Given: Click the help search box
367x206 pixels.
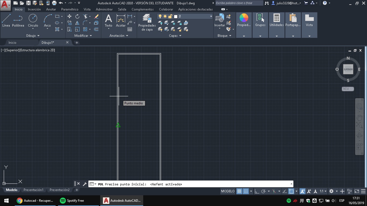Looking at the screenshot, I should click(x=239, y=3).
